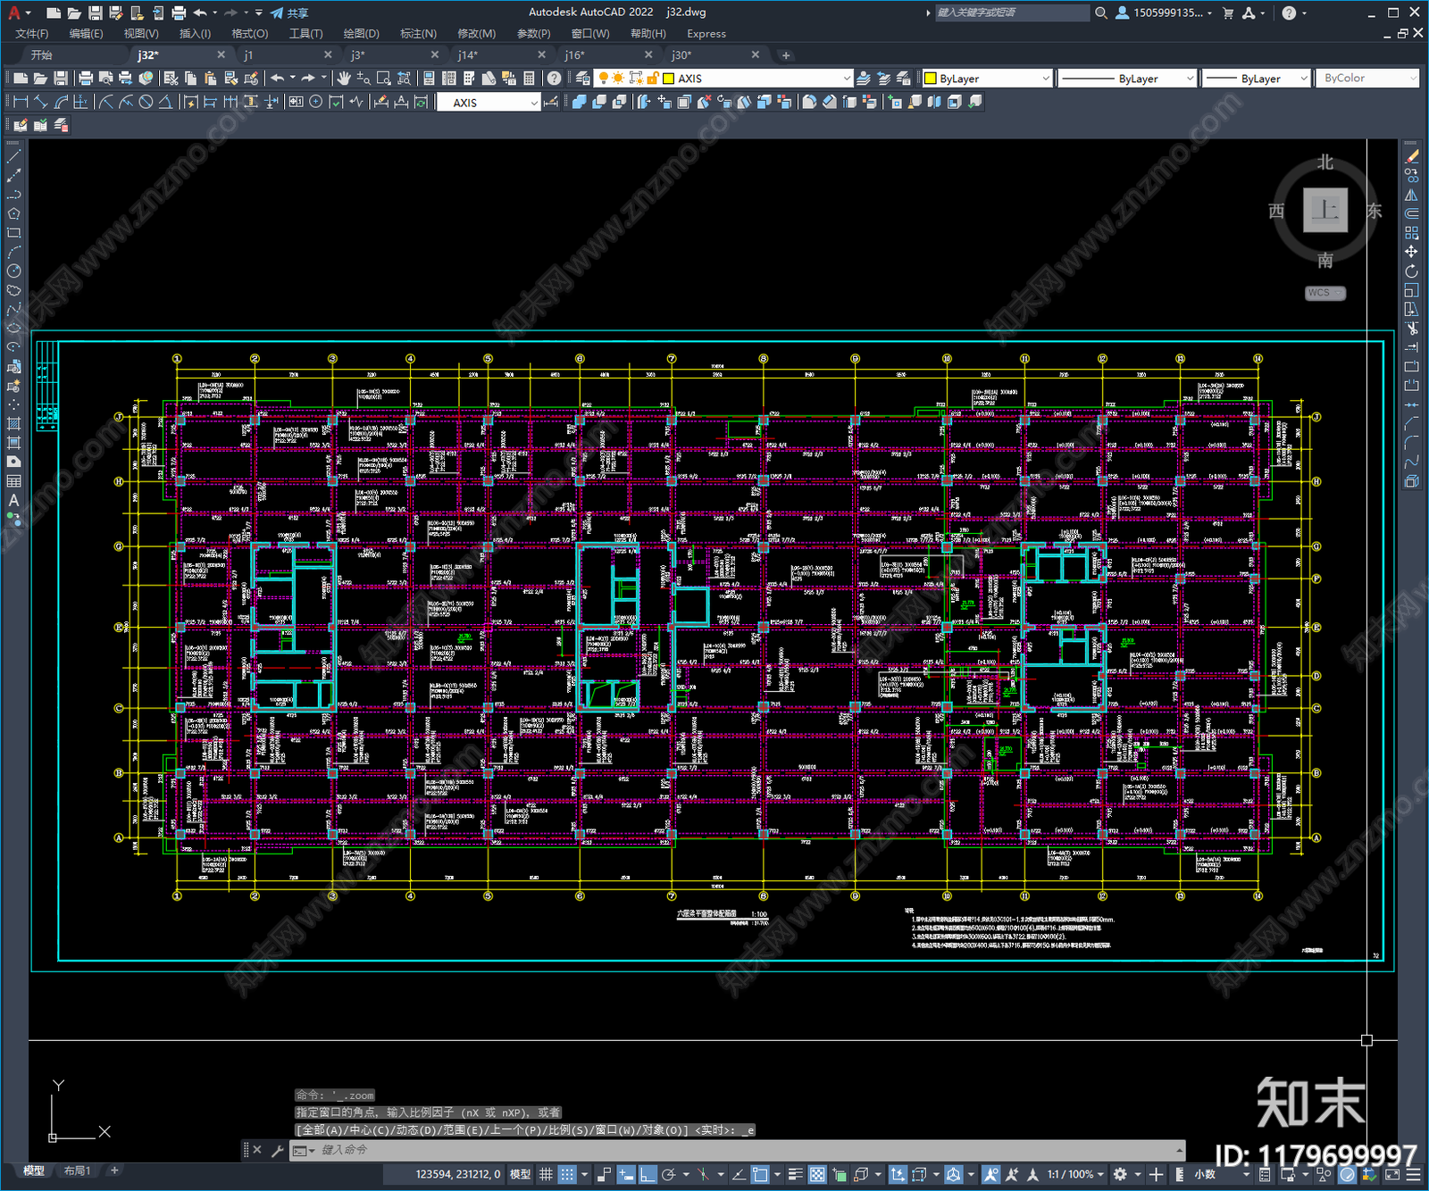
Task: Open Layer Properties Manager icon
Action: tap(583, 79)
